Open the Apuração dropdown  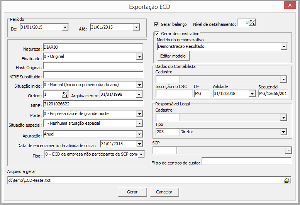click(139, 134)
